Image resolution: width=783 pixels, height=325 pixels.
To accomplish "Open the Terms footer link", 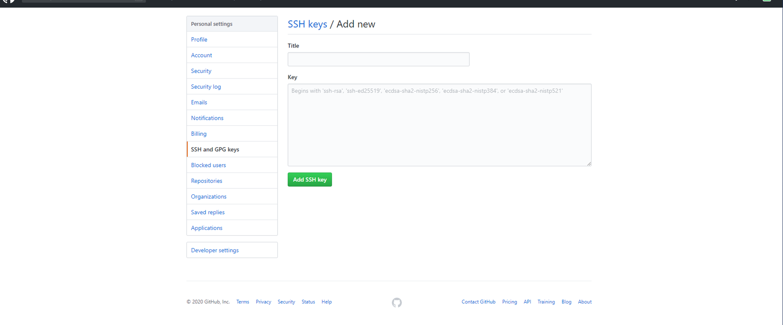I will (x=243, y=302).
